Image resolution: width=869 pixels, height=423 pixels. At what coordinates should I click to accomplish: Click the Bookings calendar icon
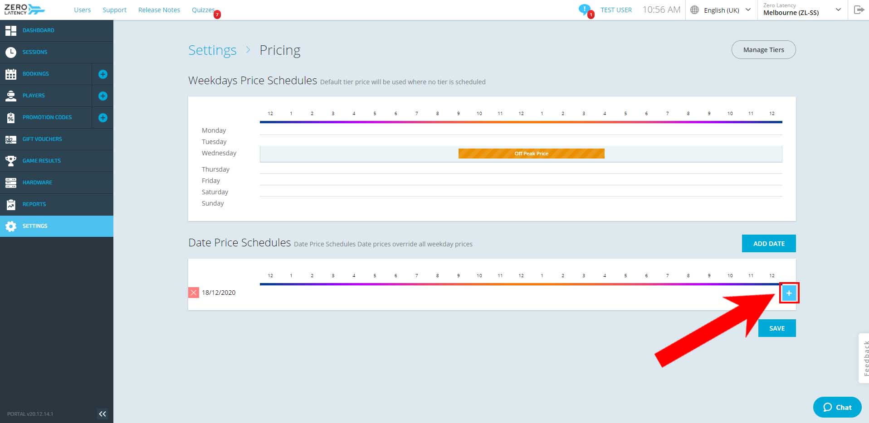pos(11,74)
